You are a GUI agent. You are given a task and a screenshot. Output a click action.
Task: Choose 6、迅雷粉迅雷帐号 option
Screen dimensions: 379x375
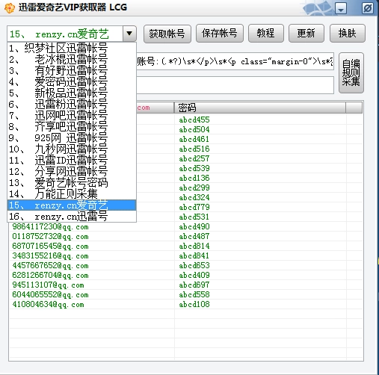click(72, 104)
